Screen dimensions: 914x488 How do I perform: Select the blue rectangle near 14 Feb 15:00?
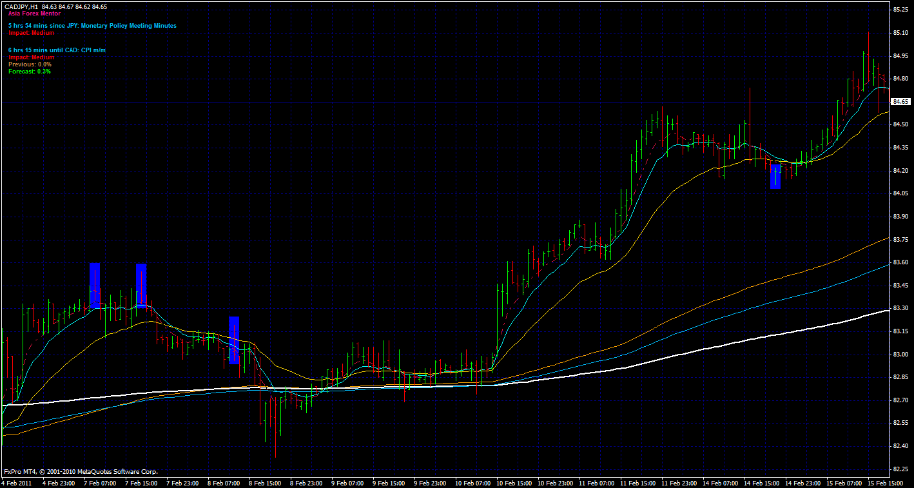pyautogui.click(x=775, y=177)
